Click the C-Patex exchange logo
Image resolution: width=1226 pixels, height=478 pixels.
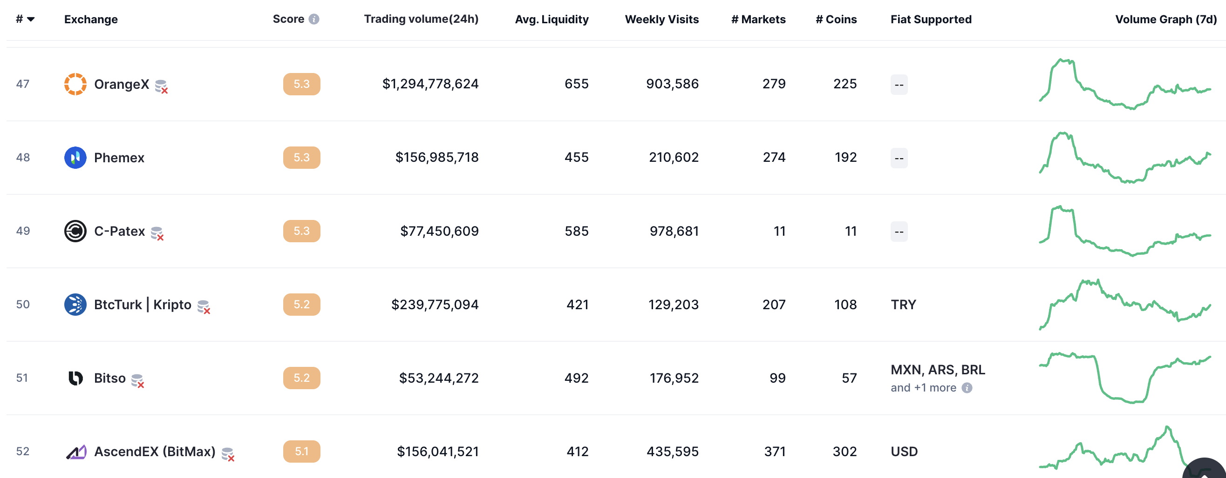75,232
